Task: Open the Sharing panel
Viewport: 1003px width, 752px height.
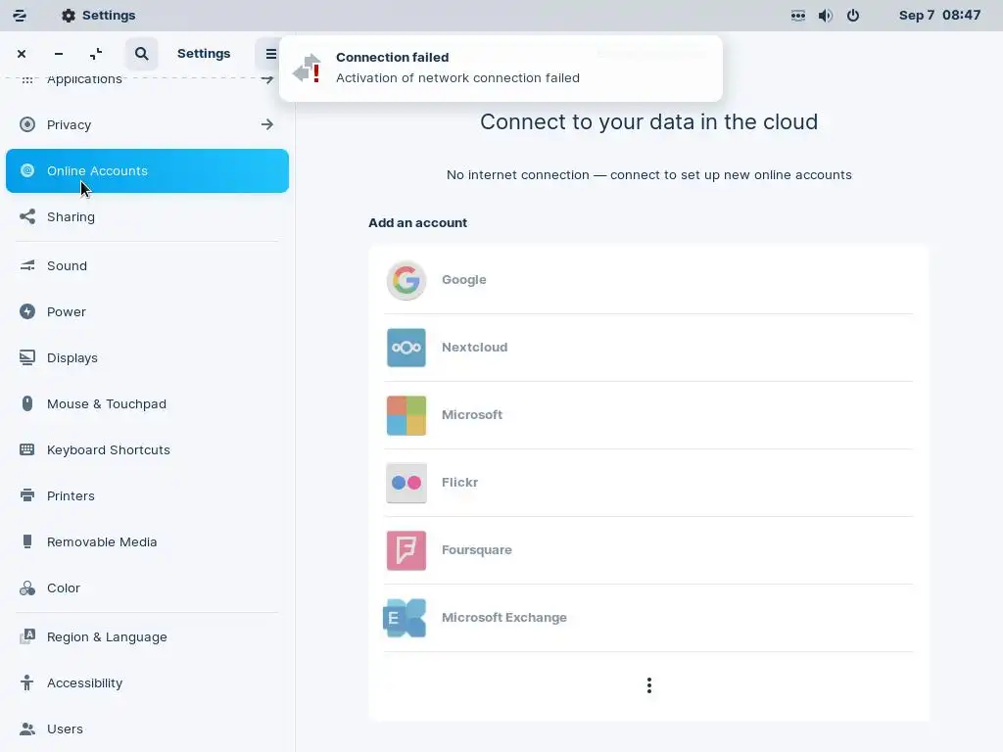Action: (x=147, y=216)
